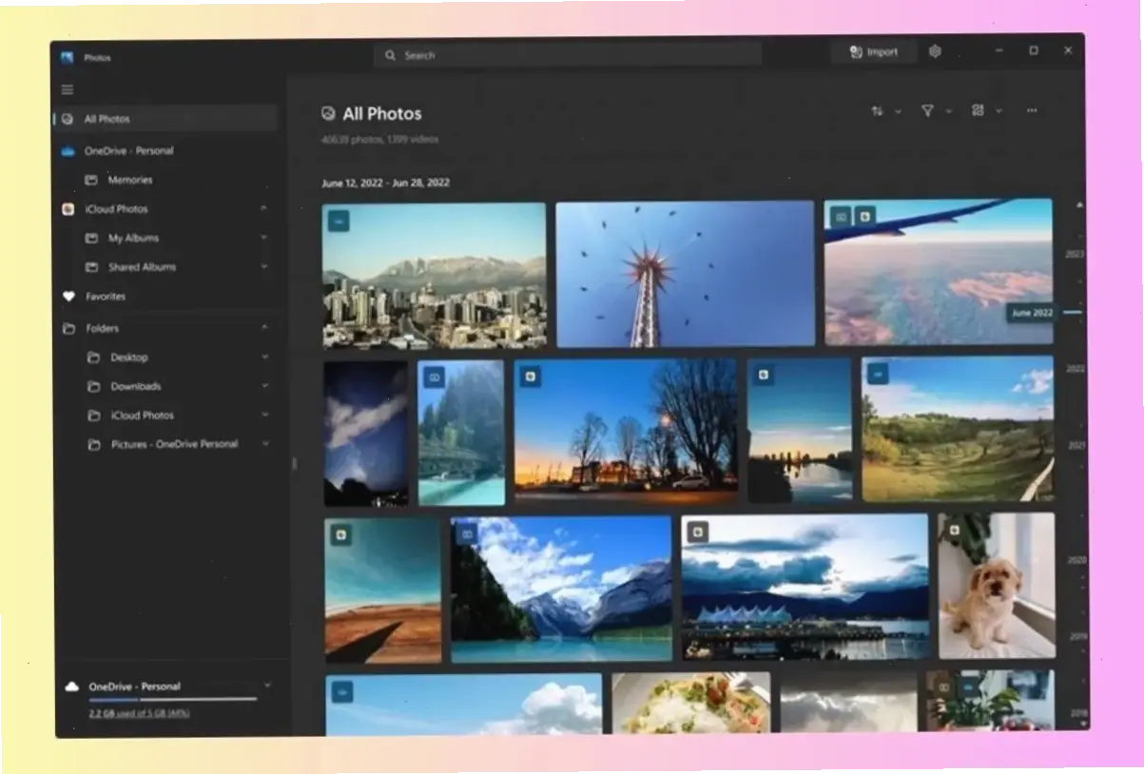Click the album icon beside My Albums

click(92, 239)
